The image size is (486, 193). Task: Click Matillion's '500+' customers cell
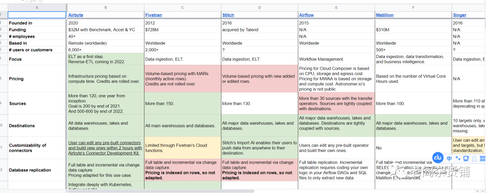tap(413, 50)
